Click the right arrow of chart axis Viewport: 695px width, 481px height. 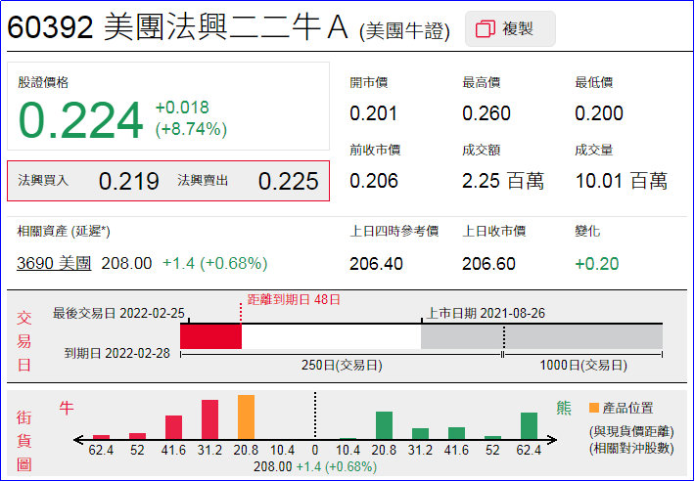(x=552, y=440)
